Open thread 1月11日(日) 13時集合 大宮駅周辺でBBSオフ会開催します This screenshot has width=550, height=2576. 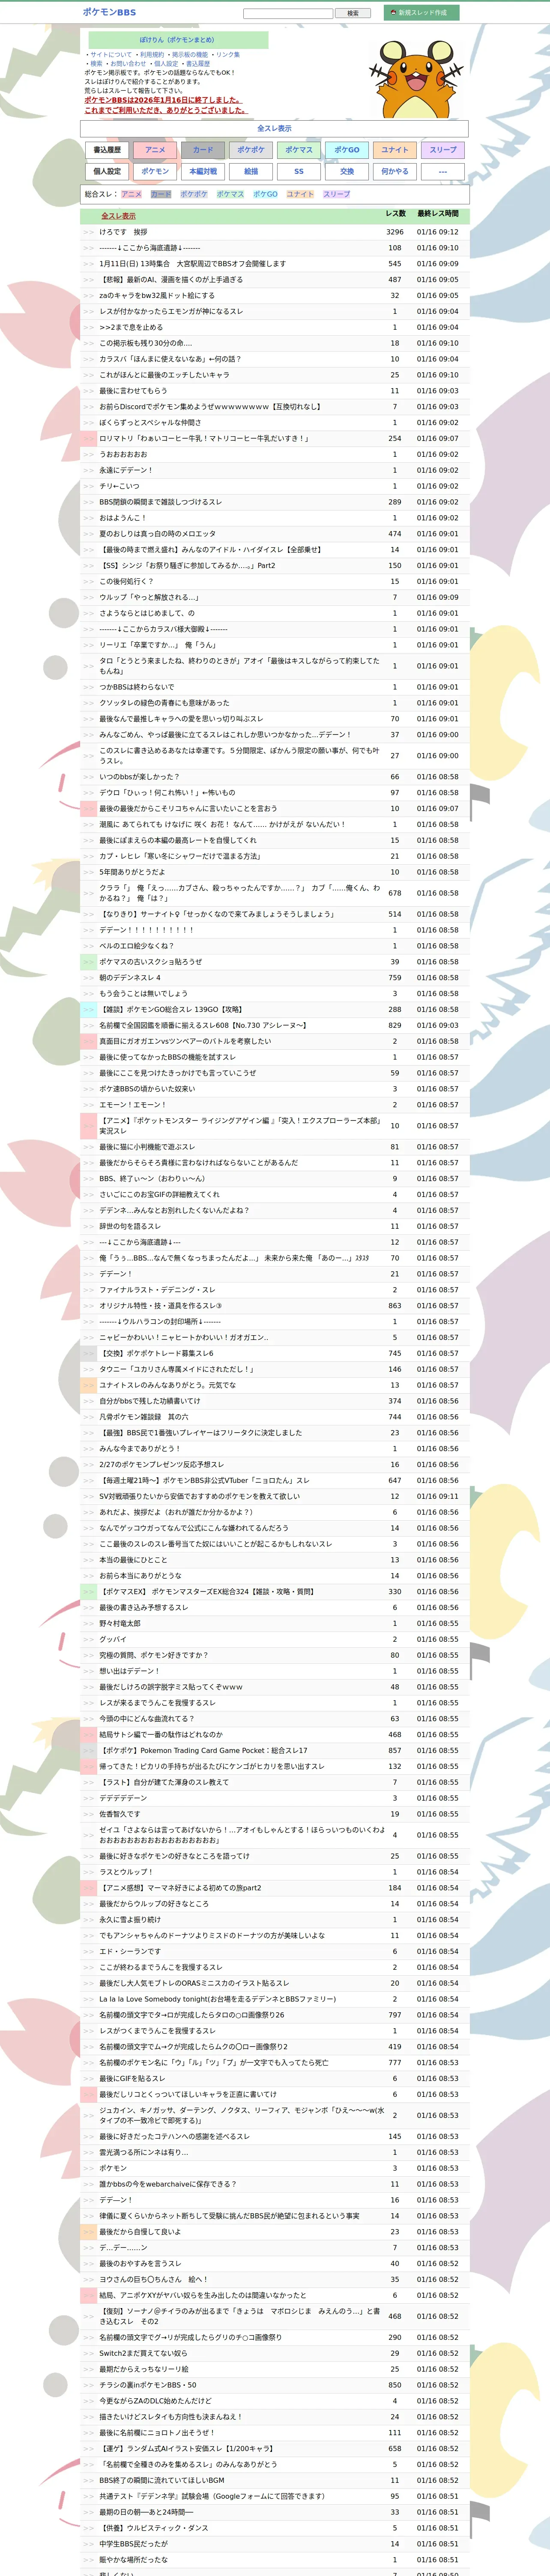(x=193, y=264)
